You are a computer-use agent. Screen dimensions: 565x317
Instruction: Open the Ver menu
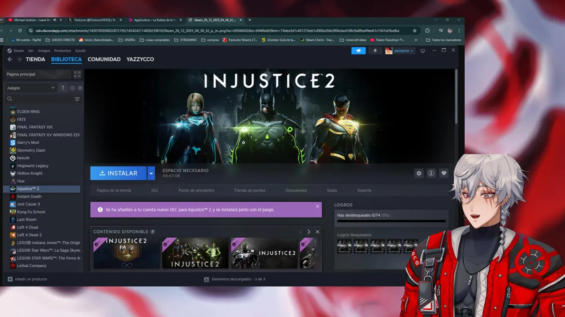point(31,51)
